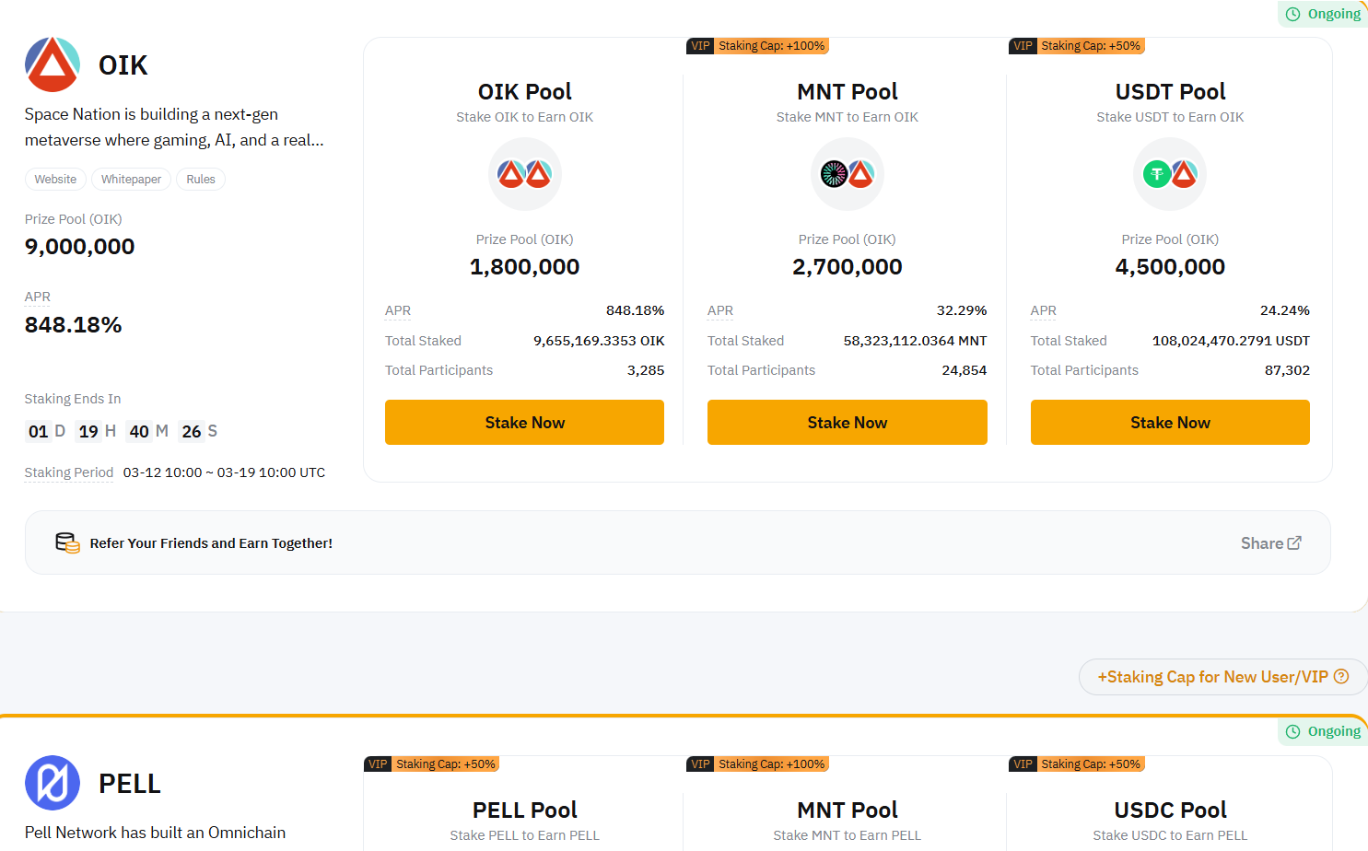Viewport: 1368px width, 851px height.
Task: Click the PELL token logo
Action: [x=53, y=783]
